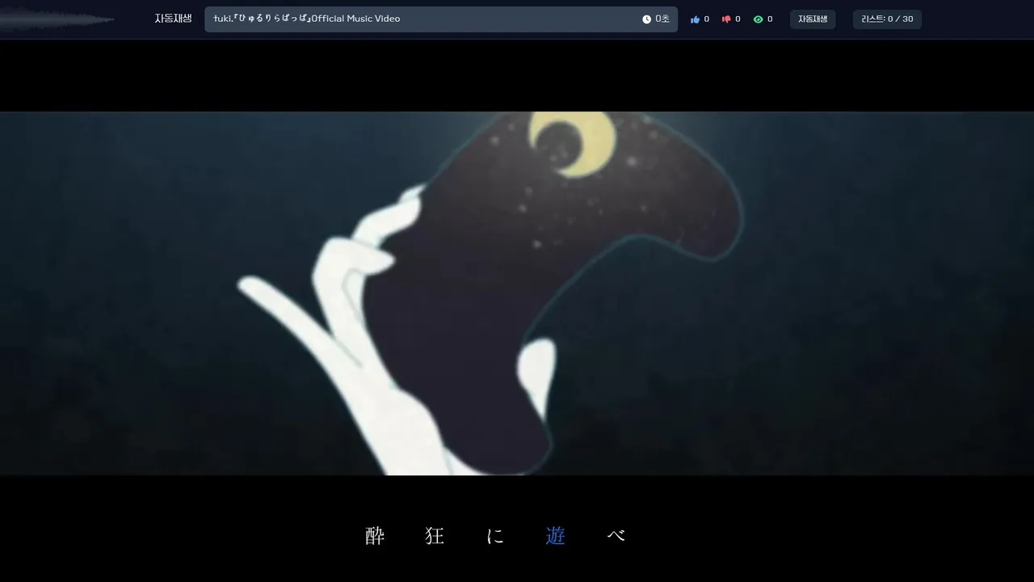The image size is (1034, 582).
Task: Toggle the 자동재생 button beside the list counter
Action: point(813,19)
